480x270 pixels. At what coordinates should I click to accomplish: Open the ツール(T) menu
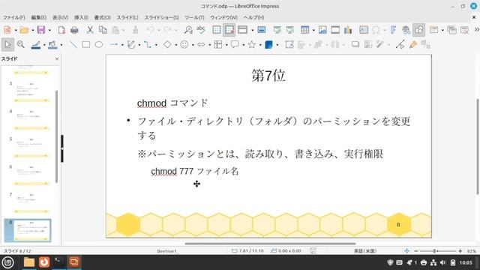tap(194, 17)
